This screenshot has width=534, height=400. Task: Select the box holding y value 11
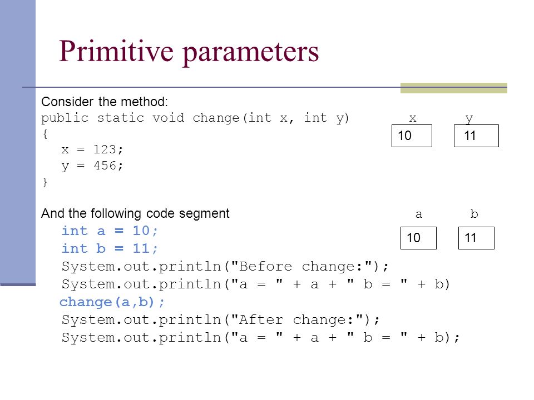pos(476,136)
